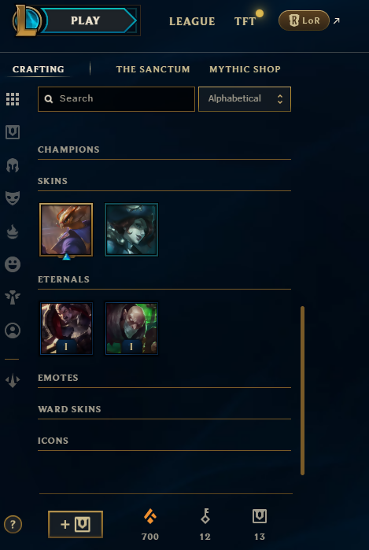Expand the Ward Skins section header
This screenshot has width=369, height=550.
[x=164, y=410]
